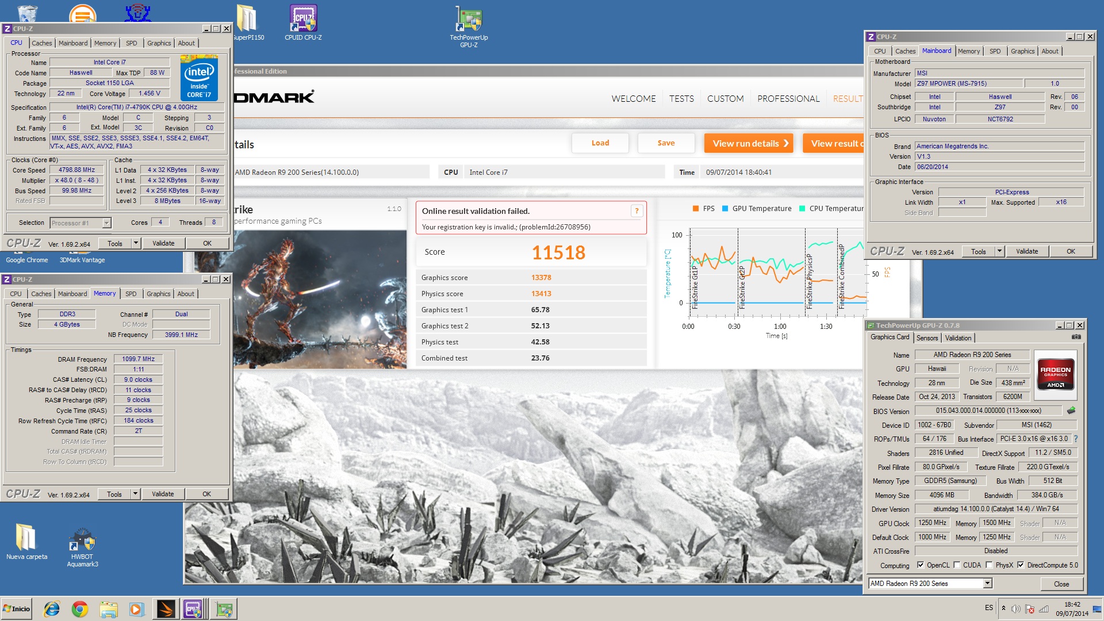Image resolution: width=1104 pixels, height=621 pixels.
Task: Switch to the Sensors tab in GPU-Z
Action: click(927, 338)
